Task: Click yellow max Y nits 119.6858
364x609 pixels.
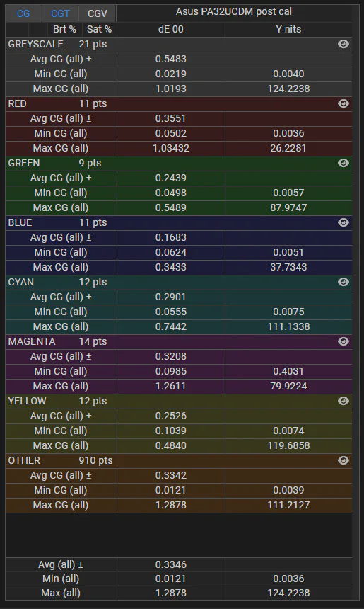Action: (288, 445)
